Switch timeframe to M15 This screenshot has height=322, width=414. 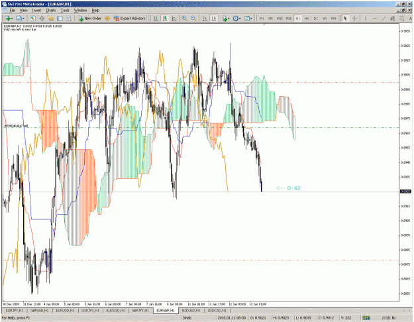coord(280,19)
